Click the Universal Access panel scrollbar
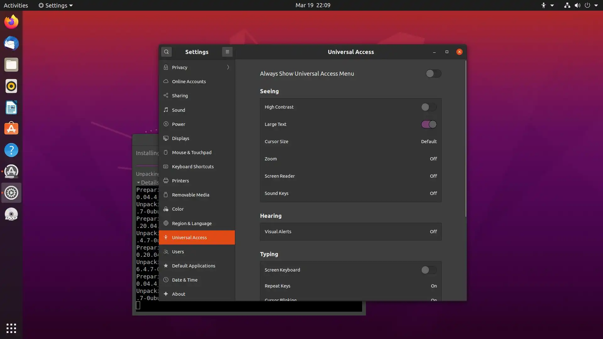 coord(465,138)
